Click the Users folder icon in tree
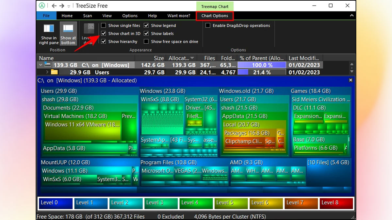The width and height of the screenshot is (392, 220). 54,72
